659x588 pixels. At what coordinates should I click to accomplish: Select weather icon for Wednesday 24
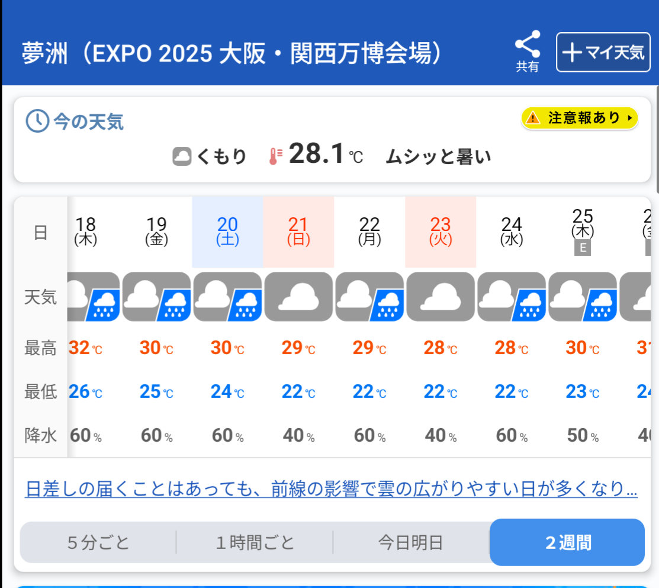[x=512, y=297]
